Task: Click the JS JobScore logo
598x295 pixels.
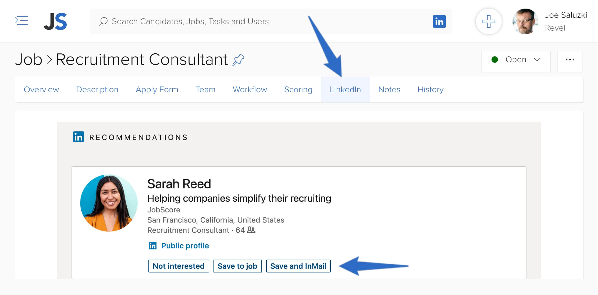Action: coord(55,21)
